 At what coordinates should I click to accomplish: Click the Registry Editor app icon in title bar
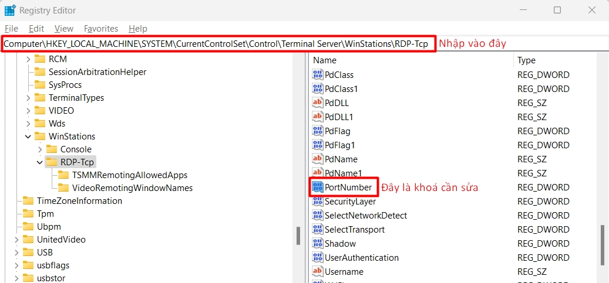click(10, 10)
